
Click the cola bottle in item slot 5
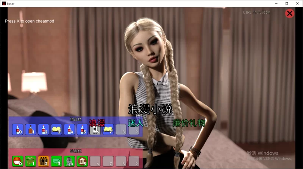tap(83, 129)
